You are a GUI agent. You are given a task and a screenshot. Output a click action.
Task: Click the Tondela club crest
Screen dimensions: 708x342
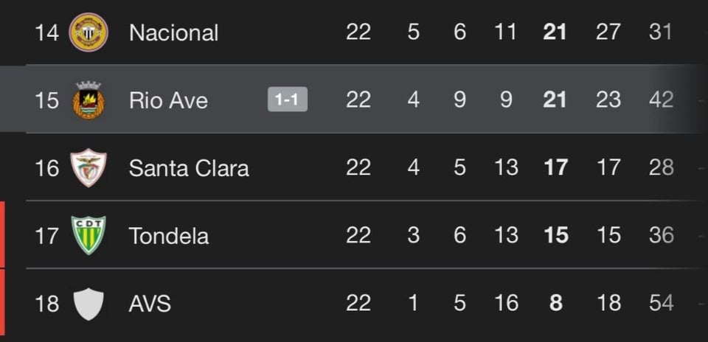[88, 235]
